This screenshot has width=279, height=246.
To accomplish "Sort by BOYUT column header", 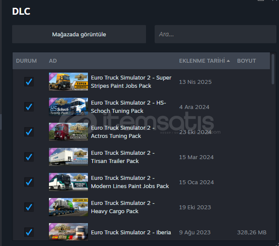I will tap(247, 61).
